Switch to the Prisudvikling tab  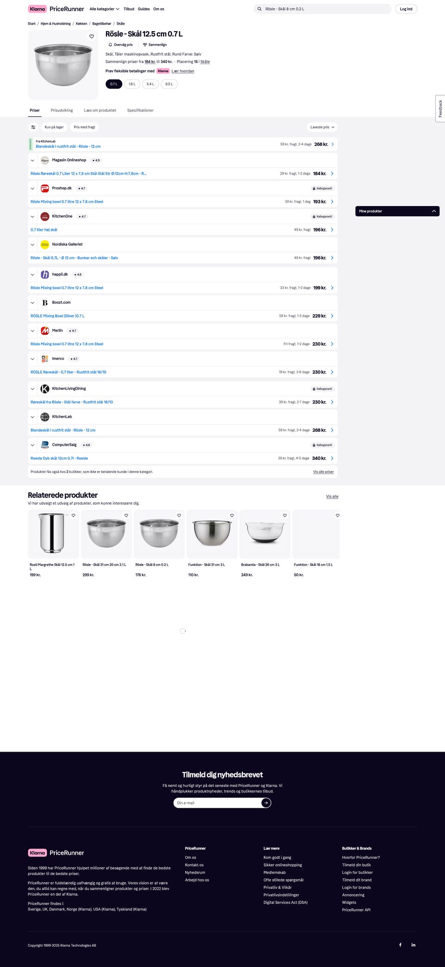tap(62, 110)
